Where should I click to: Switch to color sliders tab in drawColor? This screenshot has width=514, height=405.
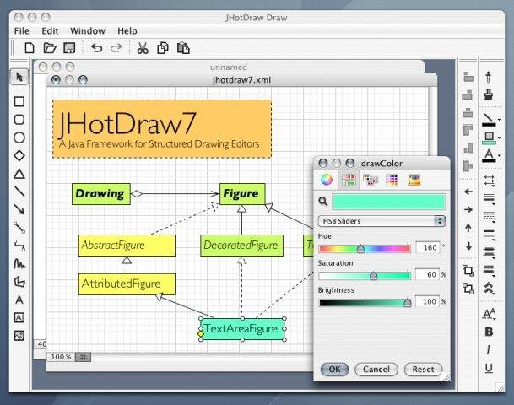(349, 180)
